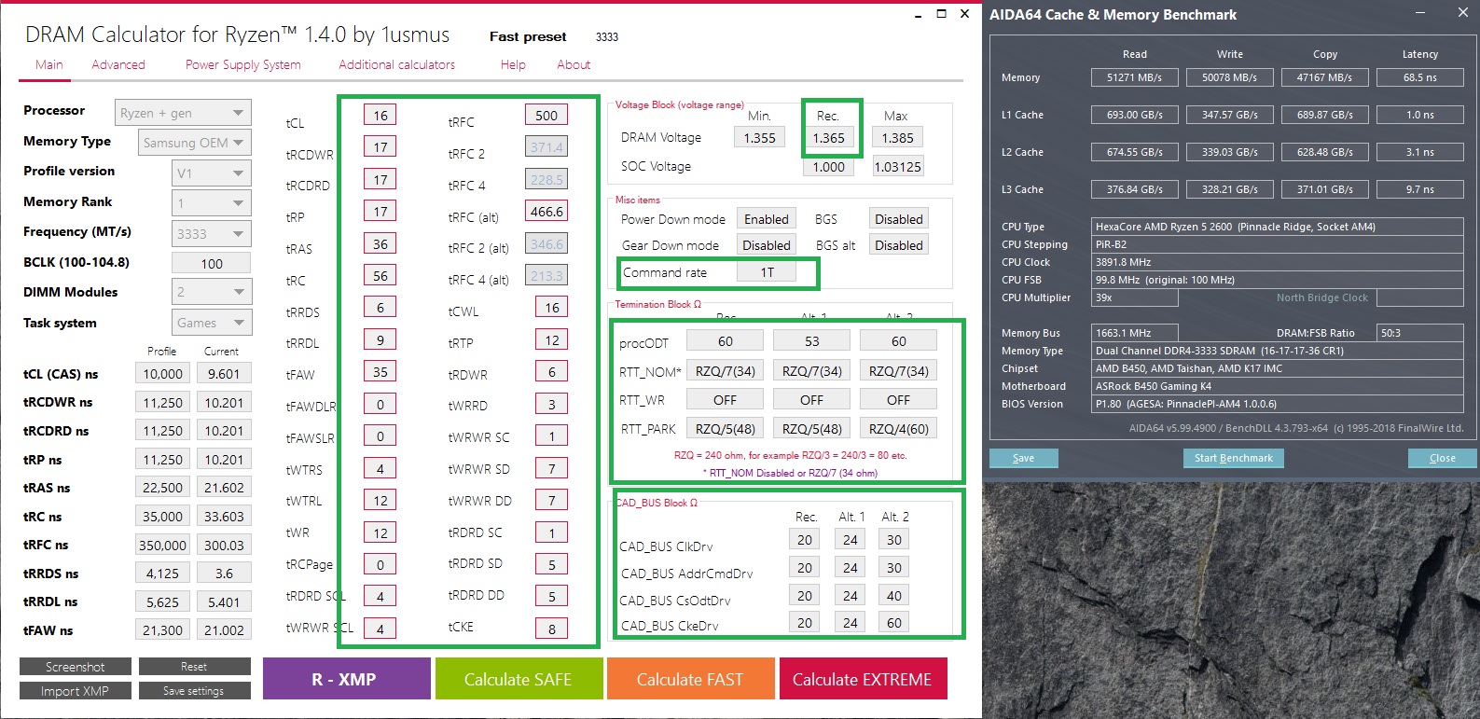Select the Command rate 1T field
Screen dimensions: 1480x719
pos(767,272)
